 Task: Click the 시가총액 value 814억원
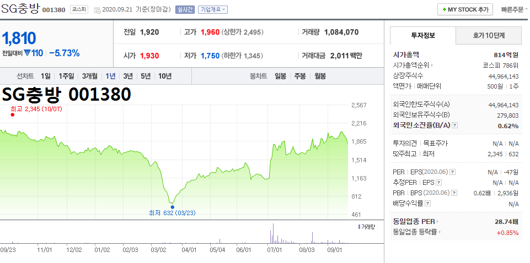[x=506, y=55]
